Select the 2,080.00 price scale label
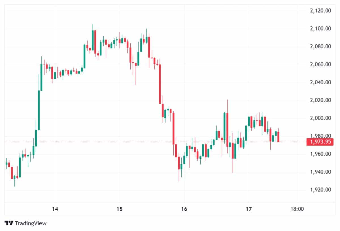The width and height of the screenshot is (340, 231). [x=321, y=46]
